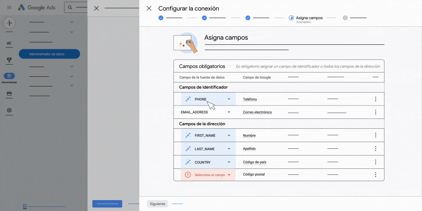
Task: Click the Campo de Google column header
Action: pos(257,77)
